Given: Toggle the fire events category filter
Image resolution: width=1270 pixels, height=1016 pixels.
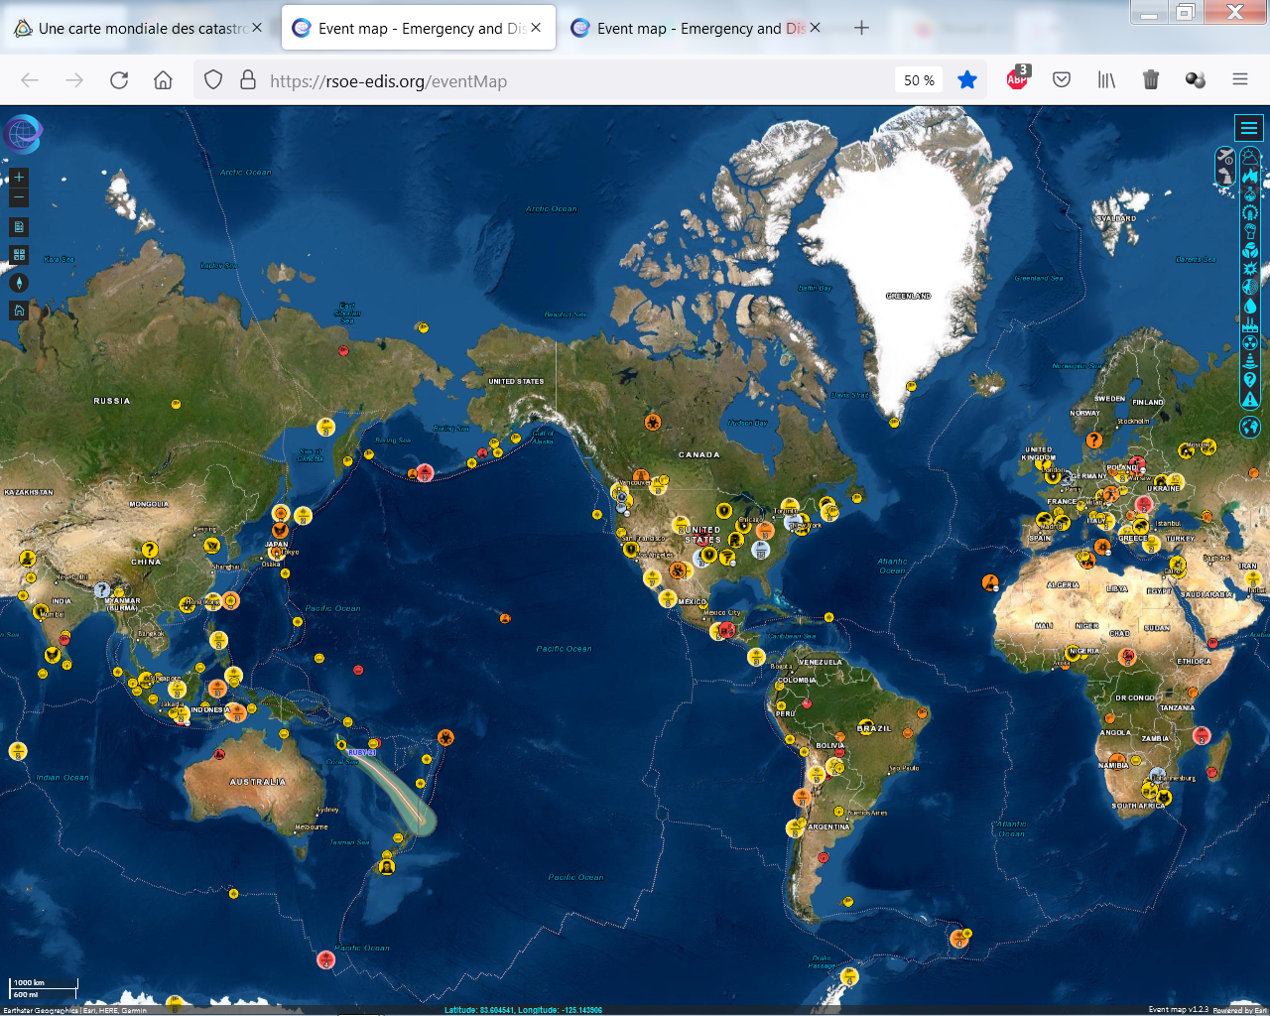Looking at the screenshot, I should [1250, 176].
